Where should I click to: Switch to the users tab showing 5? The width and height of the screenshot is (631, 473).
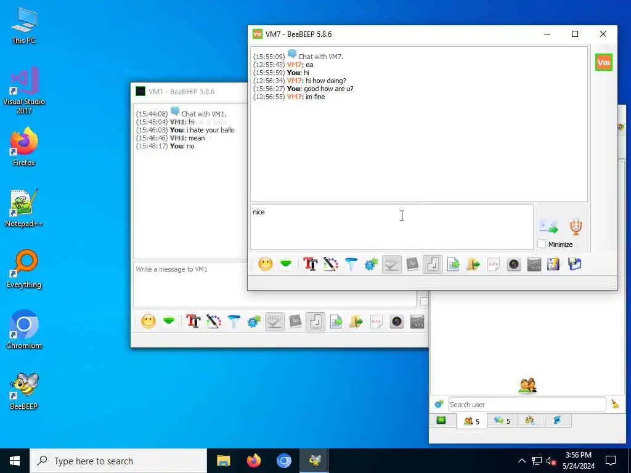471,421
